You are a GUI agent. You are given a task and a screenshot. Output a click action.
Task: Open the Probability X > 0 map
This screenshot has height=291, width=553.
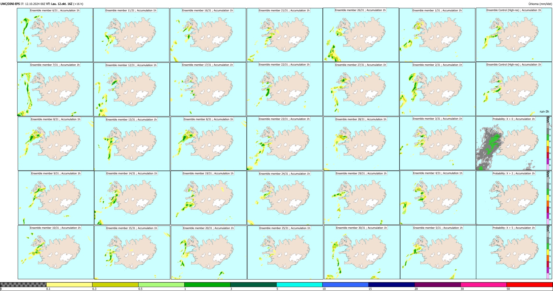(514, 143)
